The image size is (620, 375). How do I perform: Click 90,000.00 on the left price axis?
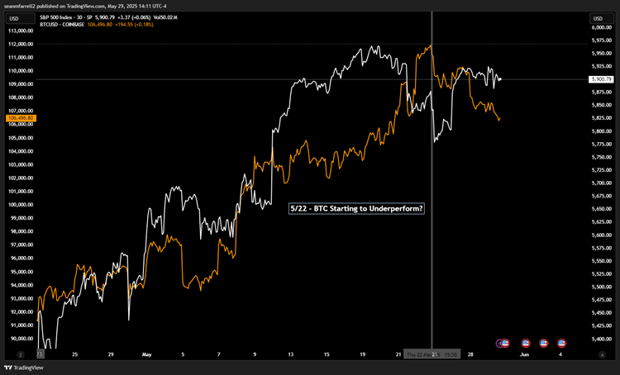21,339
